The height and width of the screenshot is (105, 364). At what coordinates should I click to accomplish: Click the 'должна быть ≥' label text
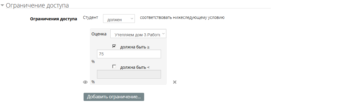[135, 47]
